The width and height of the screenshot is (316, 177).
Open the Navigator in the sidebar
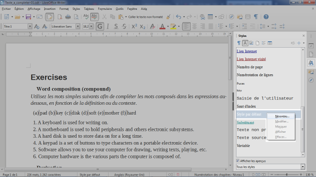(311, 80)
